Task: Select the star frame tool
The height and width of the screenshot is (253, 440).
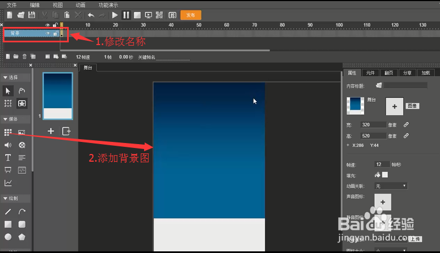Action: pyautogui.click(x=22, y=103)
